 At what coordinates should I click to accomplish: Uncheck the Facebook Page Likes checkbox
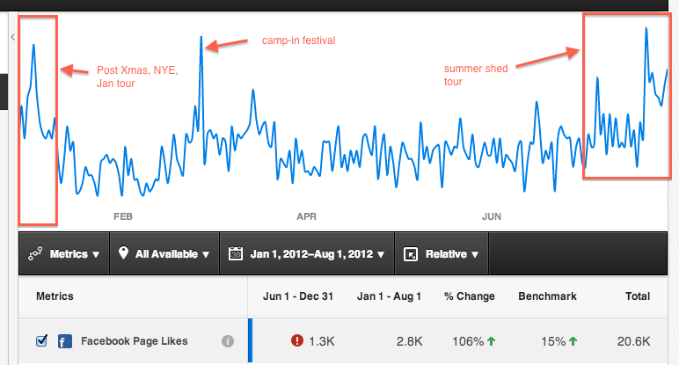[41, 341]
